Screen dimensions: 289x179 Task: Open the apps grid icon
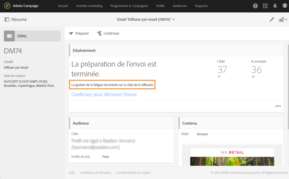(265, 6)
